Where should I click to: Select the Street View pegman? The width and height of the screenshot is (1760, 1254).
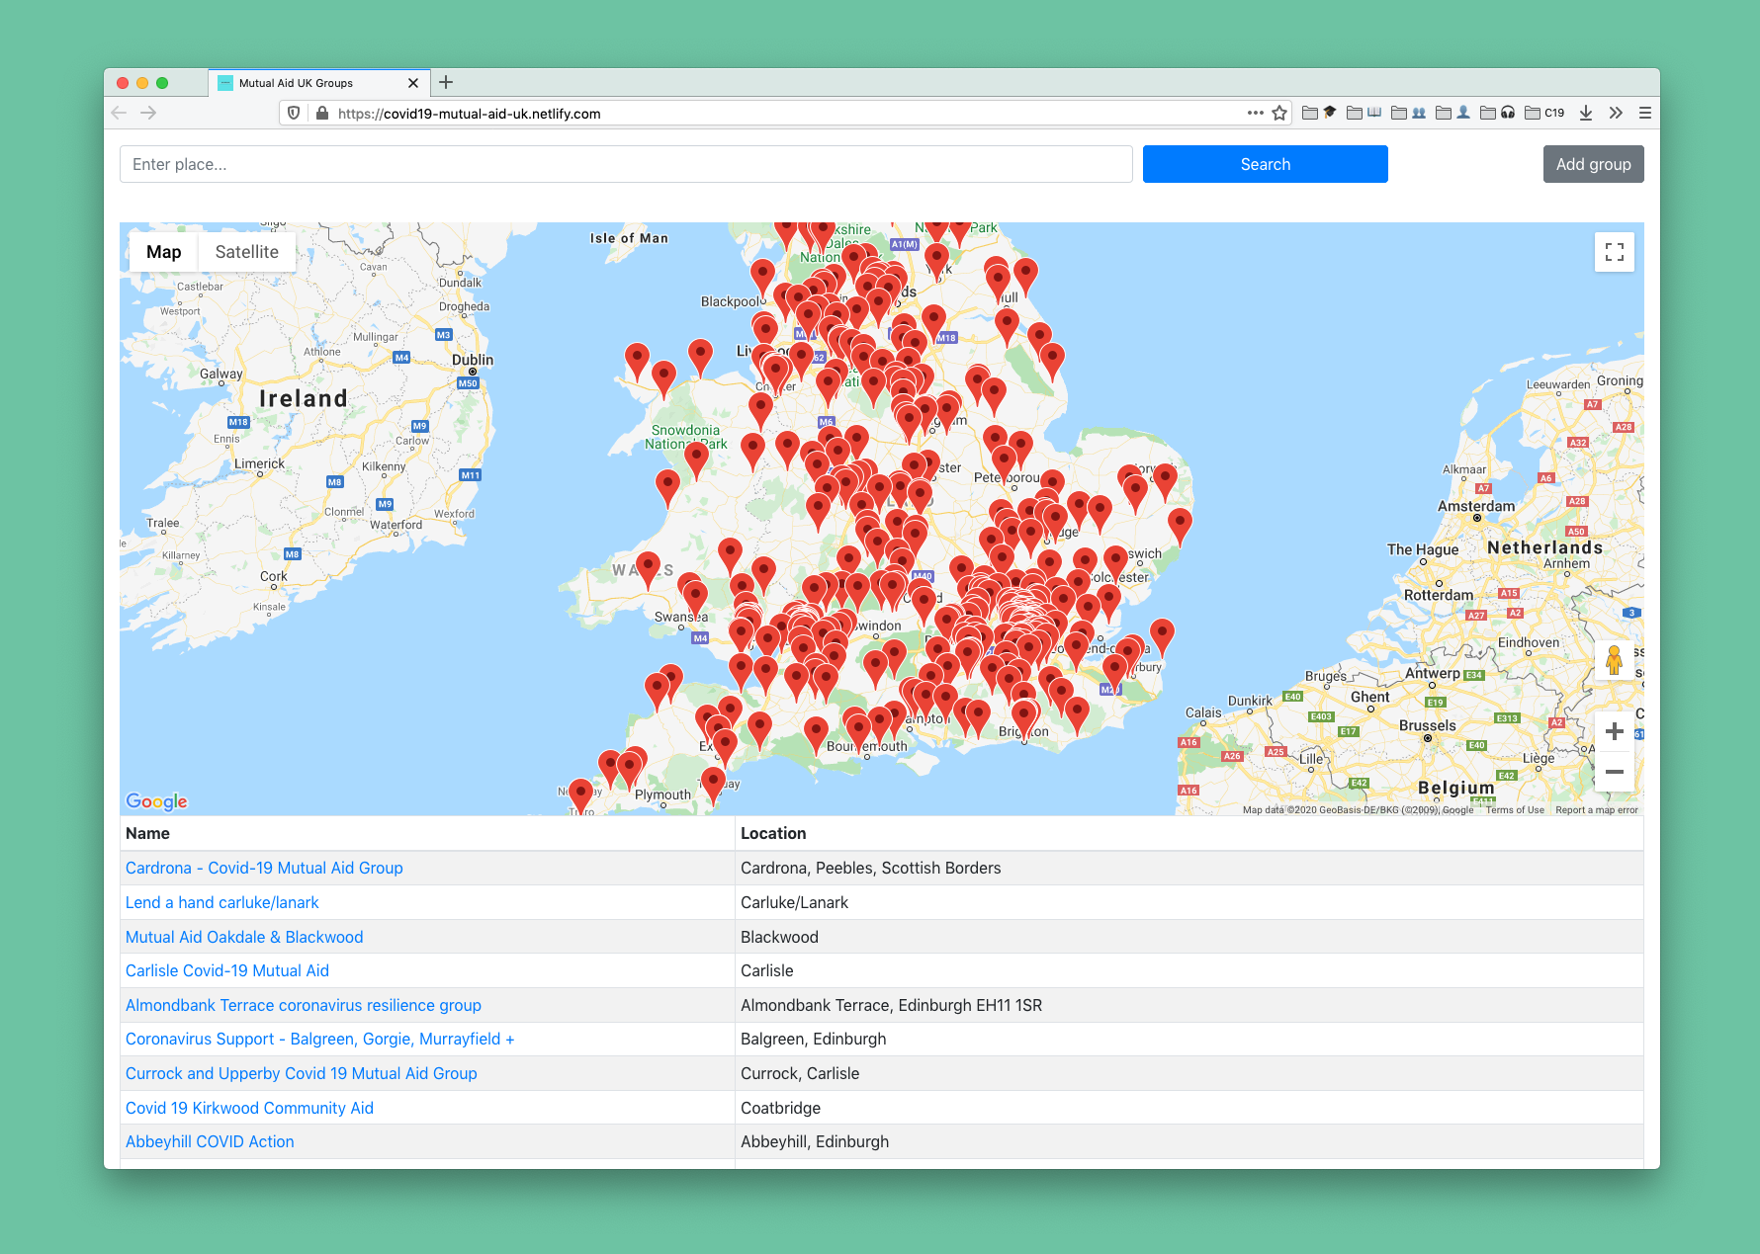coord(1614,660)
